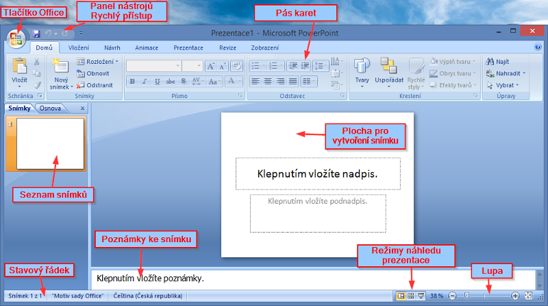Decrease font size with smaller A icon
Viewport: 548px width, 306px height.
tap(222, 66)
